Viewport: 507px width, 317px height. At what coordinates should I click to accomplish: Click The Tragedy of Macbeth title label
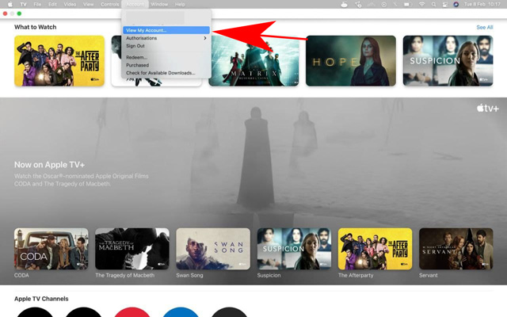[x=125, y=275]
